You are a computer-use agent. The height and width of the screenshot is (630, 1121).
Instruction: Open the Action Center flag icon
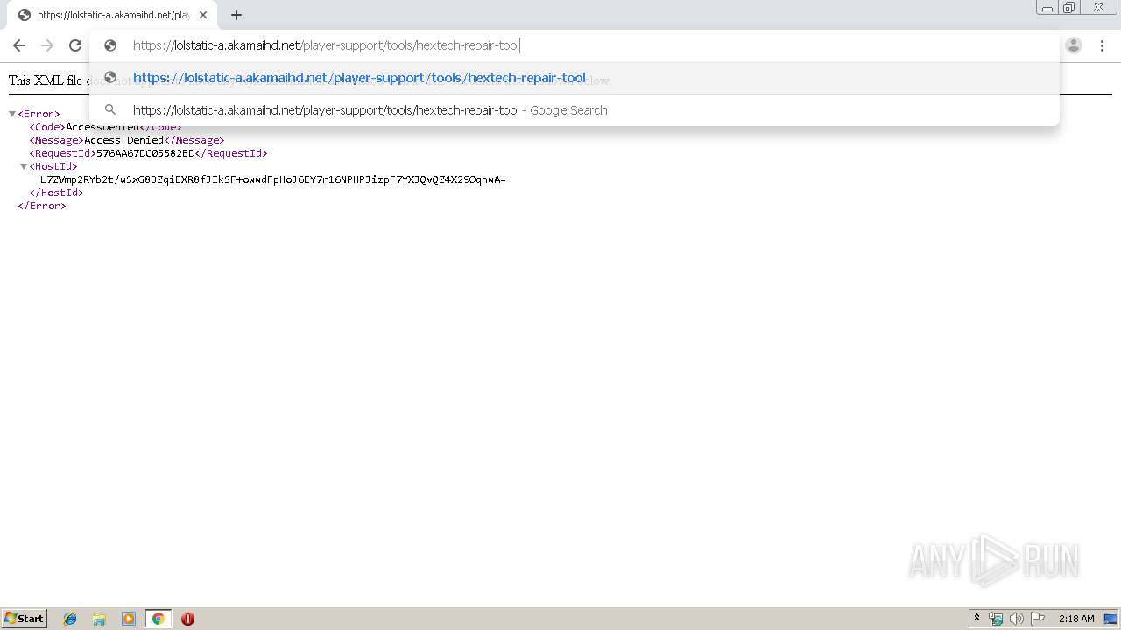pyautogui.click(x=1037, y=619)
